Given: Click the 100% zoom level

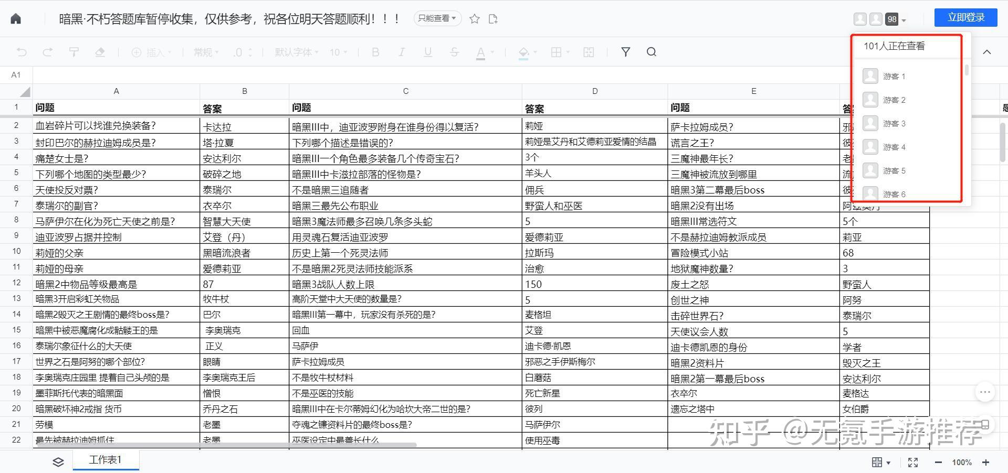Looking at the screenshot, I should coord(962,462).
